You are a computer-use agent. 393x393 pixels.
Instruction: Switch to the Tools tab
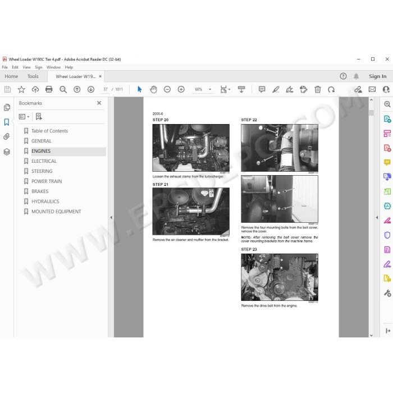coord(33,76)
